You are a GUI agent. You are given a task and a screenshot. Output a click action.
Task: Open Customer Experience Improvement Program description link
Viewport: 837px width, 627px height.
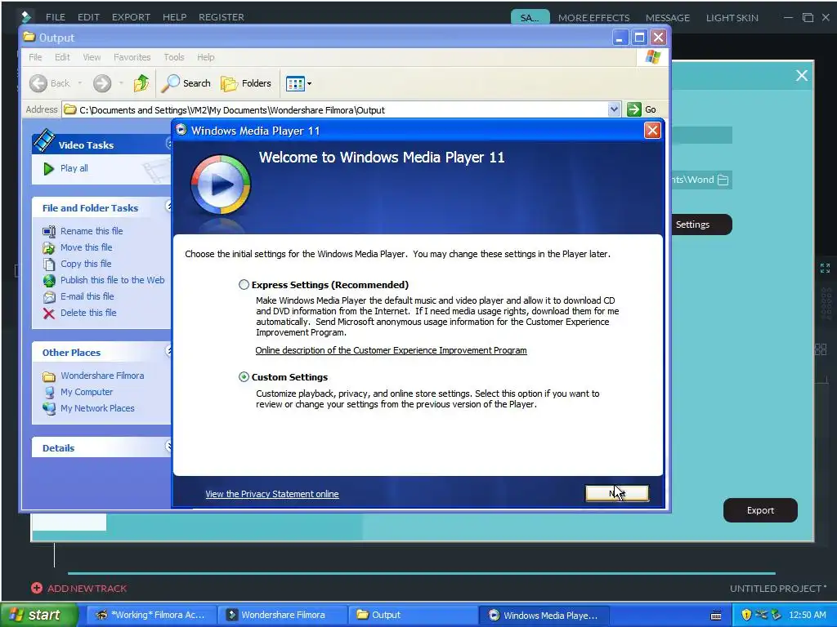pyautogui.click(x=391, y=350)
